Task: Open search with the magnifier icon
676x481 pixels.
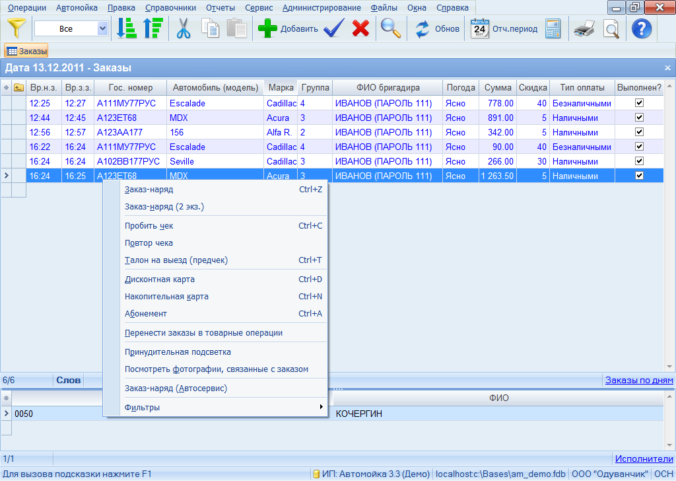Action: pyautogui.click(x=391, y=29)
